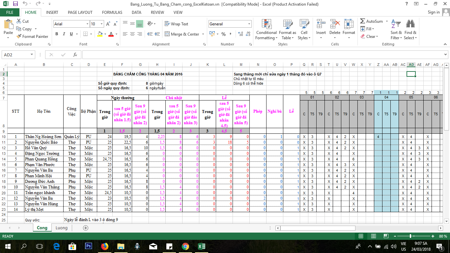This screenshot has height=253, width=450.
Task: Open the FORMULAS ribbon tab
Action: 112,13
